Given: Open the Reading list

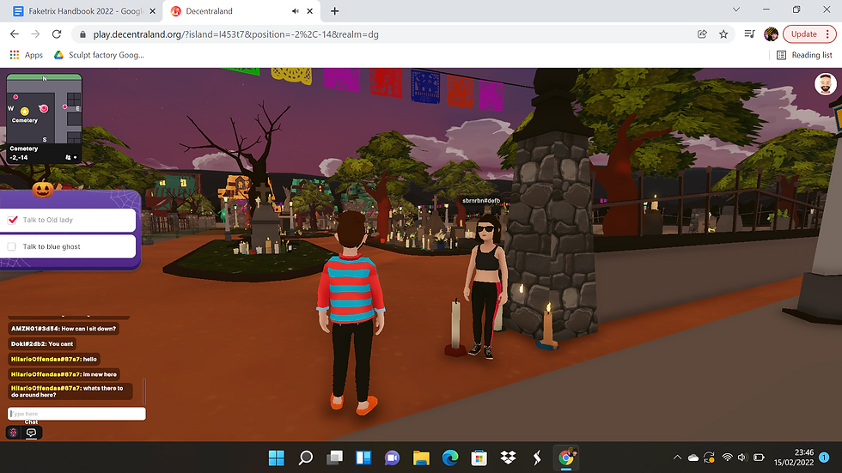Looking at the screenshot, I should [x=804, y=55].
